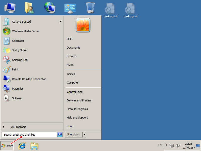
Task: Click the flower user account picture
Action: (x=83, y=25)
